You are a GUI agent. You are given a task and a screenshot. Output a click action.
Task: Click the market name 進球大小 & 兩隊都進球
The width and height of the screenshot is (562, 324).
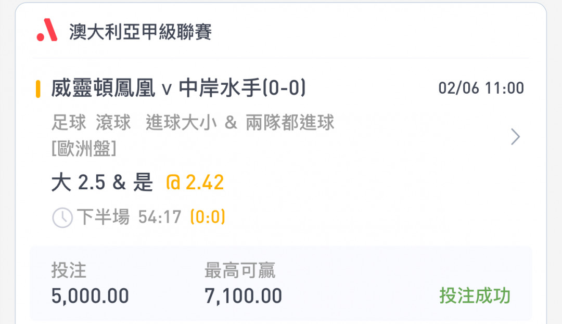click(x=240, y=122)
